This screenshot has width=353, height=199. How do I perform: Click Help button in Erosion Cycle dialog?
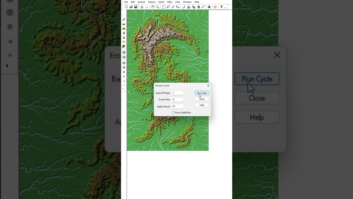[202, 105]
